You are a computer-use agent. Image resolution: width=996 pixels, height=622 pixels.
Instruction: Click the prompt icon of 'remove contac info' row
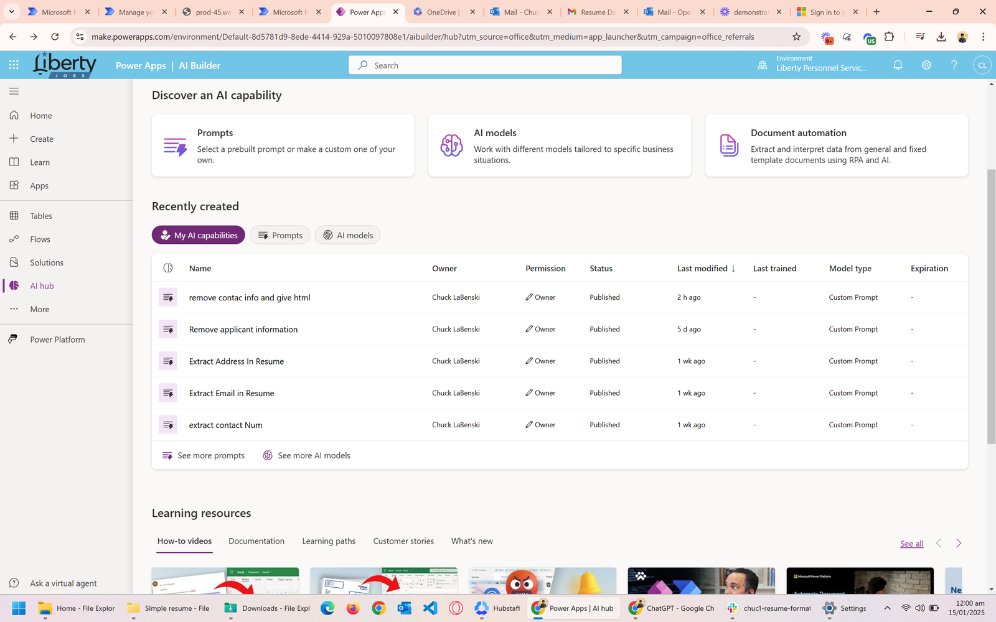tap(168, 297)
